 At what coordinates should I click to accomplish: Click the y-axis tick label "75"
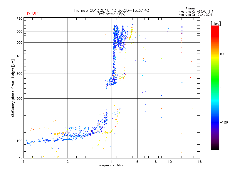coord(21,157)
